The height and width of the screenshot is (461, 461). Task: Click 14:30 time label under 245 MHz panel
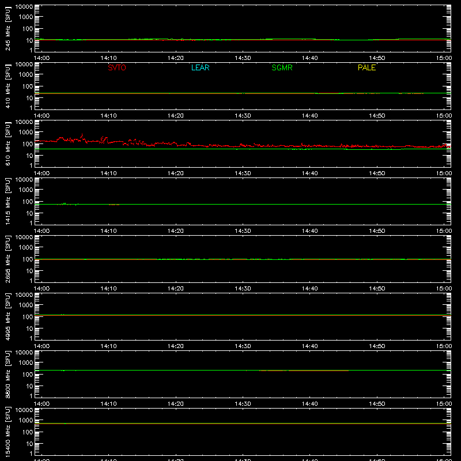tap(243, 58)
